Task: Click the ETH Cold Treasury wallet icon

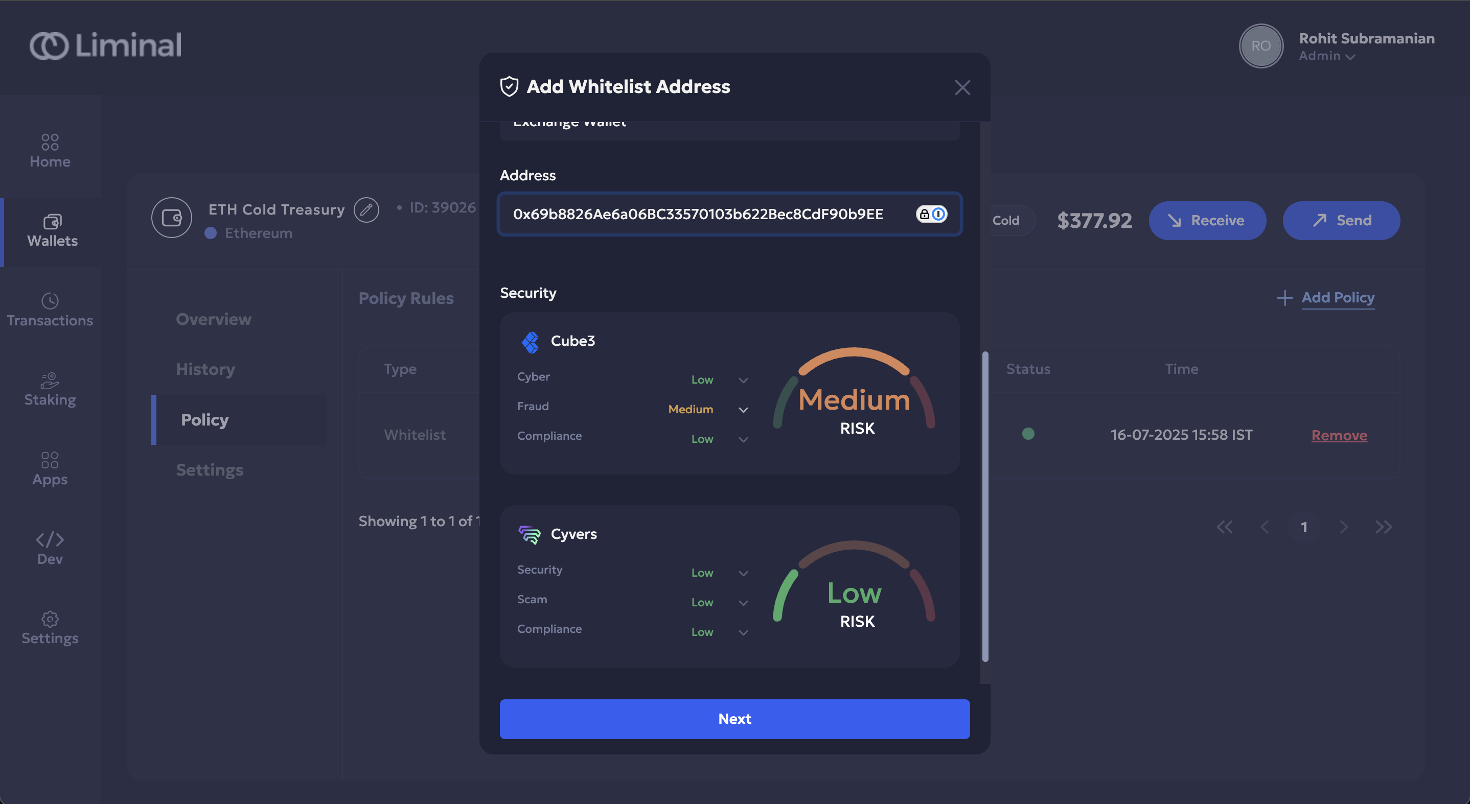Action: (171, 217)
